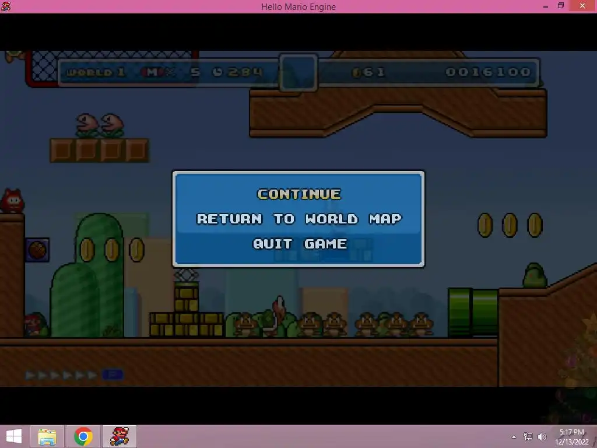Show hidden tray icons arrow
Image resolution: width=597 pixels, height=448 pixels.
pos(514,437)
